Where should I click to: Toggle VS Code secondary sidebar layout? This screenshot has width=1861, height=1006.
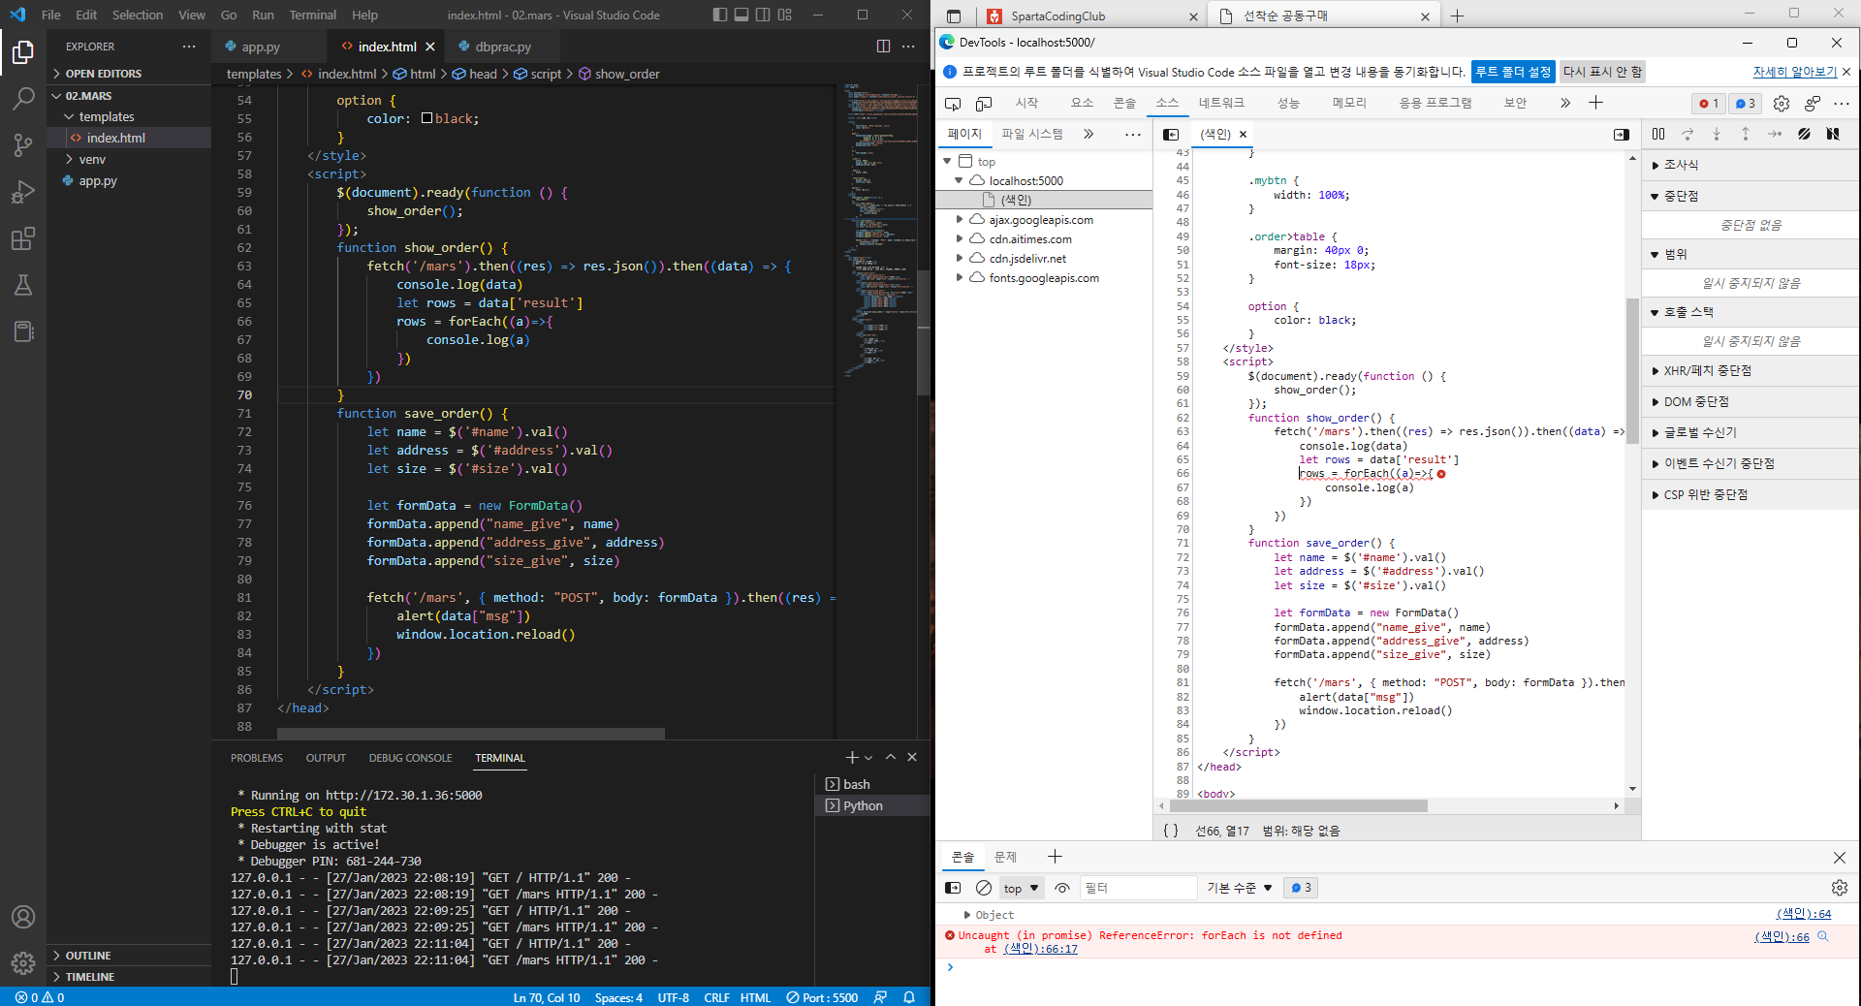point(763,15)
